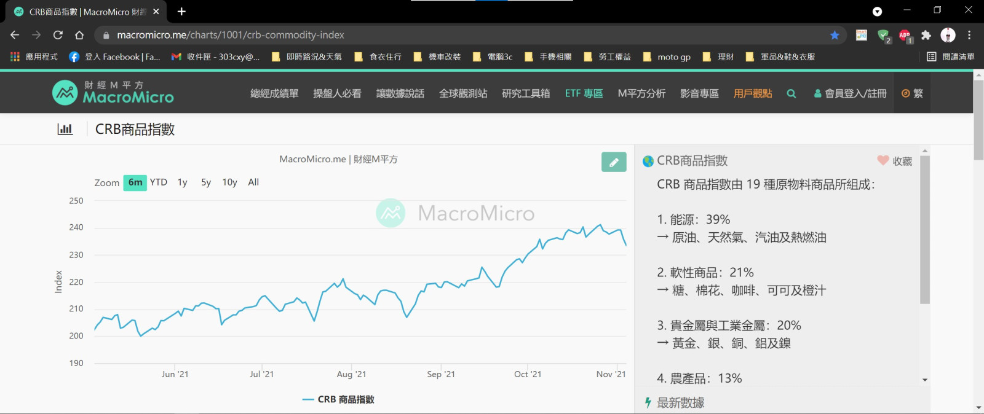
Task: Click the site search magnifier icon
Action: [792, 93]
